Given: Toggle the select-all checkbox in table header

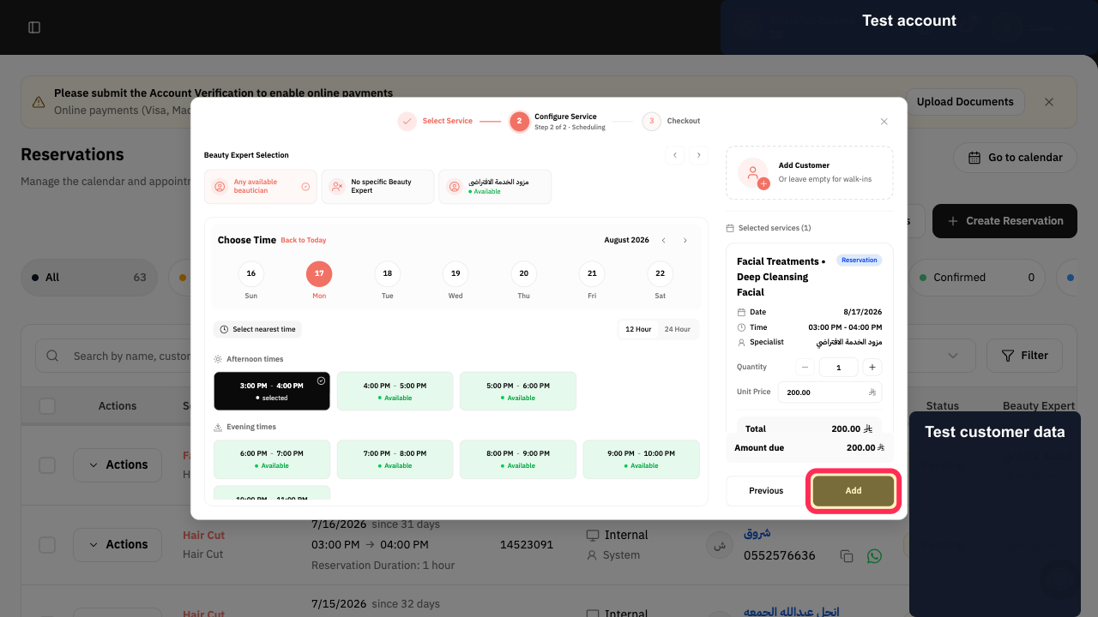Looking at the screenshot, I should [47, 406].
